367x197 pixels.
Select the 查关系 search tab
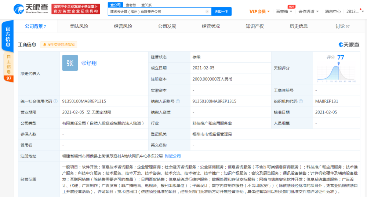(146, 5)
